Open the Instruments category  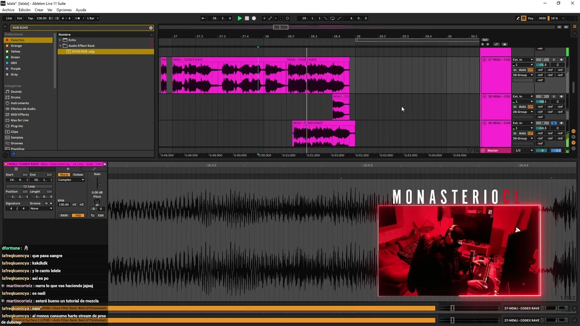28,103
